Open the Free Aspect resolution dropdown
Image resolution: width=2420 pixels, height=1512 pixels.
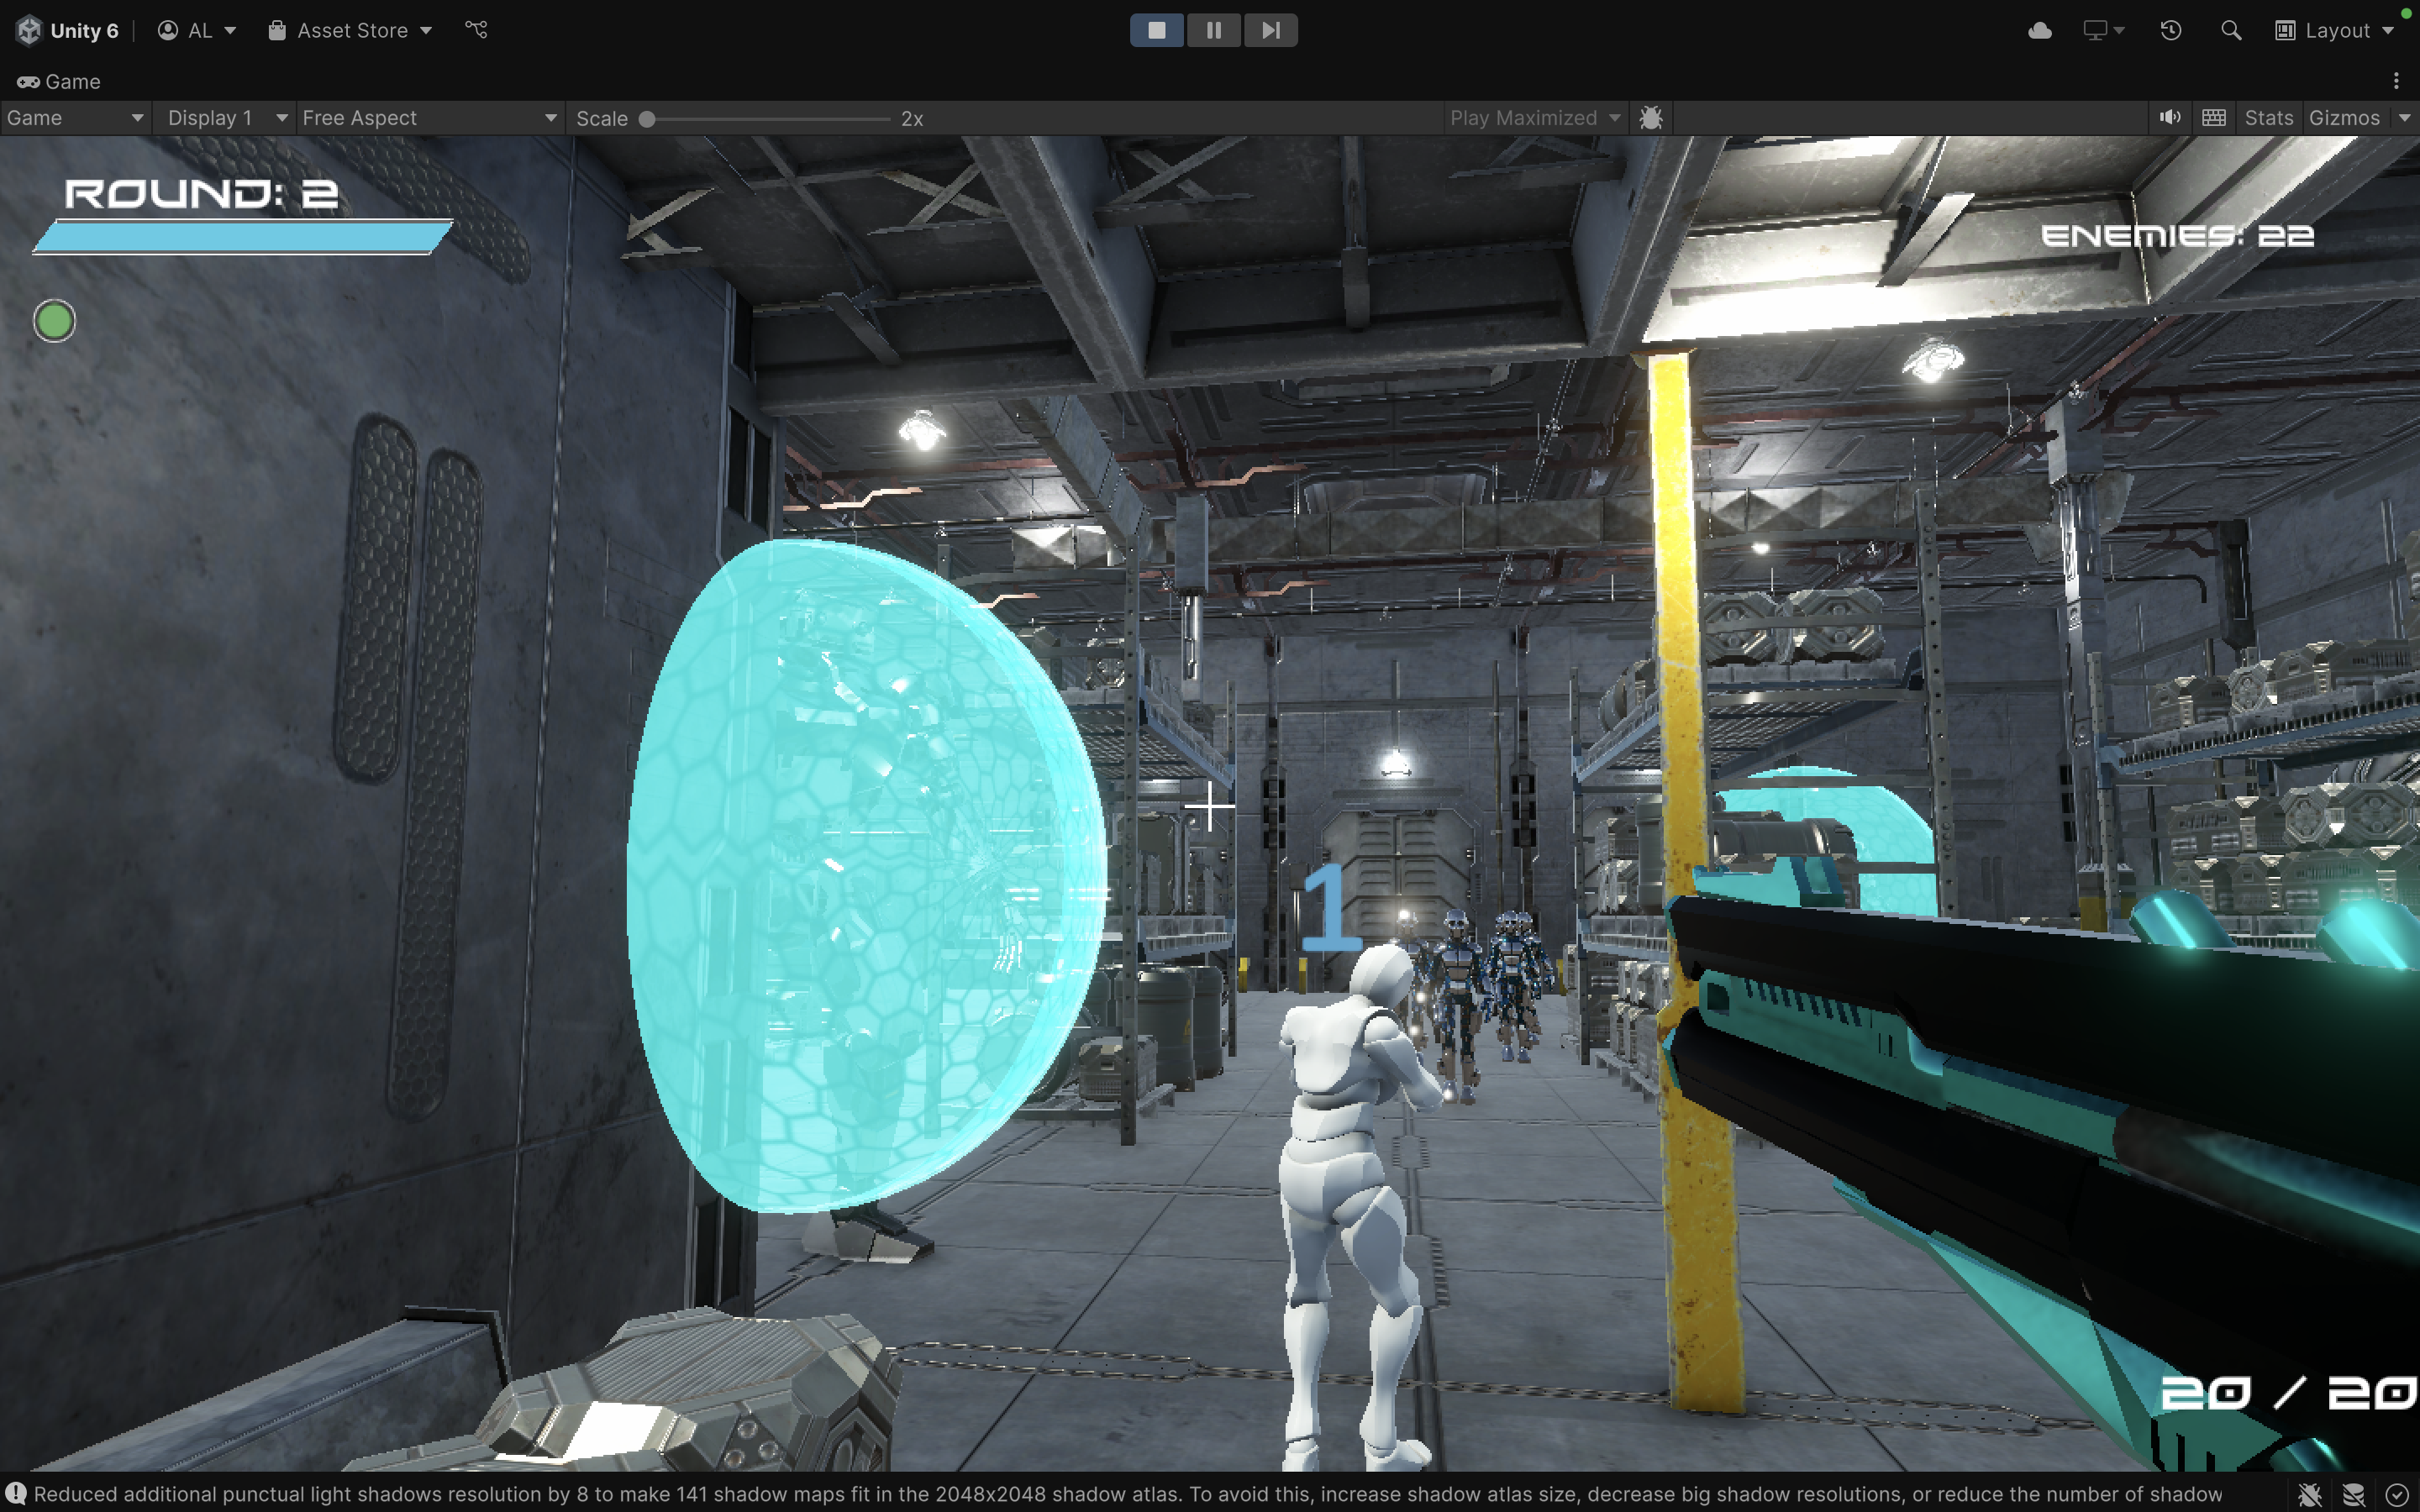pos(428,118)
